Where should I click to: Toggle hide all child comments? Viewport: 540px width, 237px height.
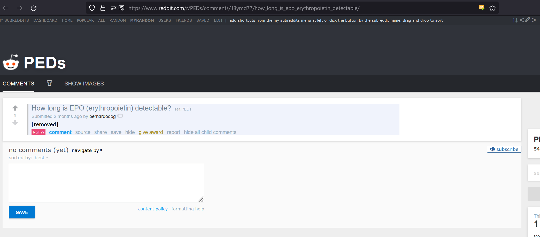coord(210,132)
